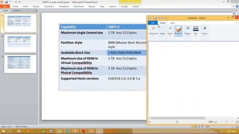Open the Paint quick access toolbar dropdown arrow

(166, 18)
